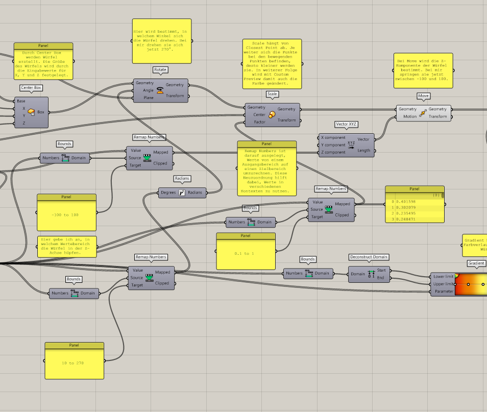The height and width of the screenshot is (412, 487).
Task: Click the Radians conversion icon
Action: (182, 192)
